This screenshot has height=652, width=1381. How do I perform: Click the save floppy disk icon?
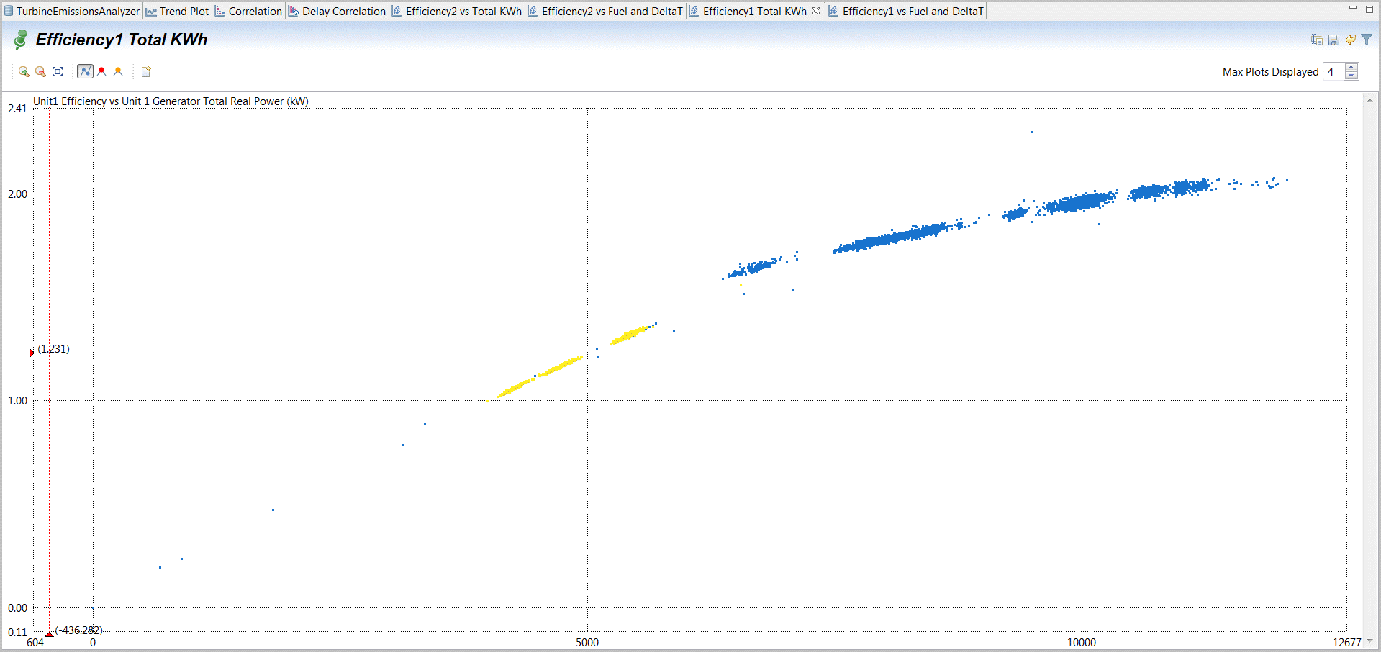(x=1334, y=40)
